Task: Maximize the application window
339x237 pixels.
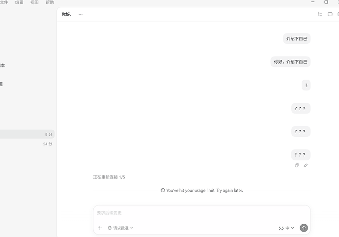Action: point(326,2)
